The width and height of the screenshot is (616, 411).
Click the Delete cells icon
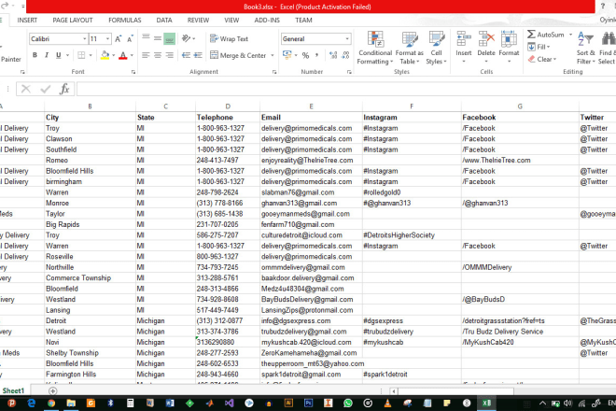pyautogui.click(x=486, y=39)
